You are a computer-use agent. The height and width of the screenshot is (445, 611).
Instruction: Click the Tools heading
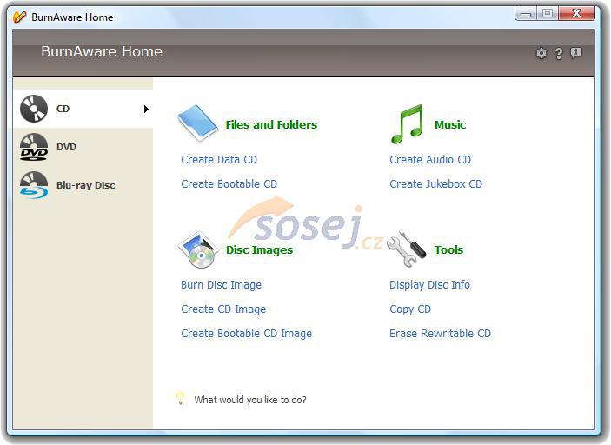point(448,249)
